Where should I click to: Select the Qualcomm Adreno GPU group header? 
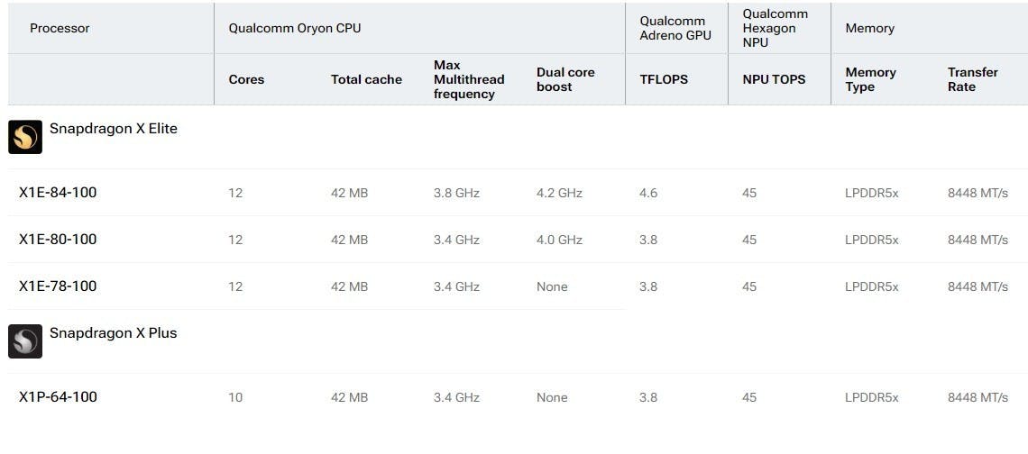point(675,28)
